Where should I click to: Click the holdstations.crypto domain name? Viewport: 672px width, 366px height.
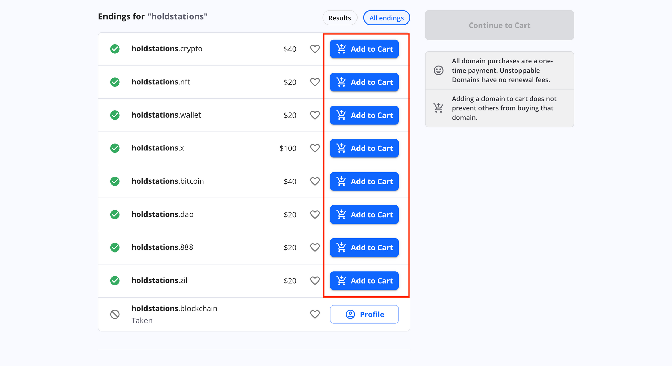pyautogui.click(x=167, y=49)
